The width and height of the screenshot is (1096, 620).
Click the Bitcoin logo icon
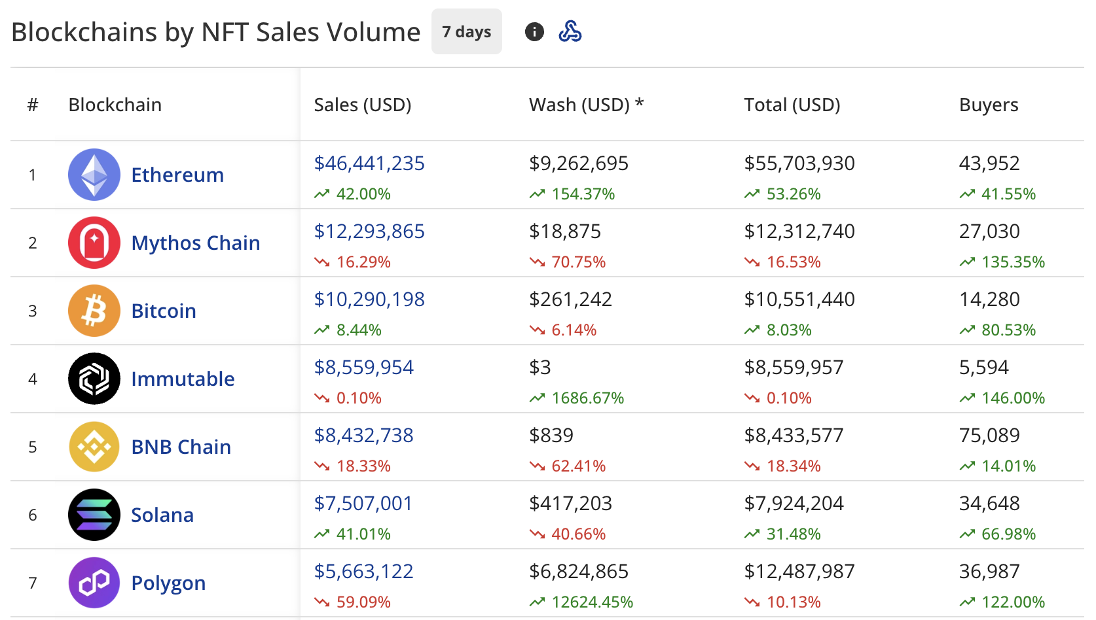click(x=94, y=311)
